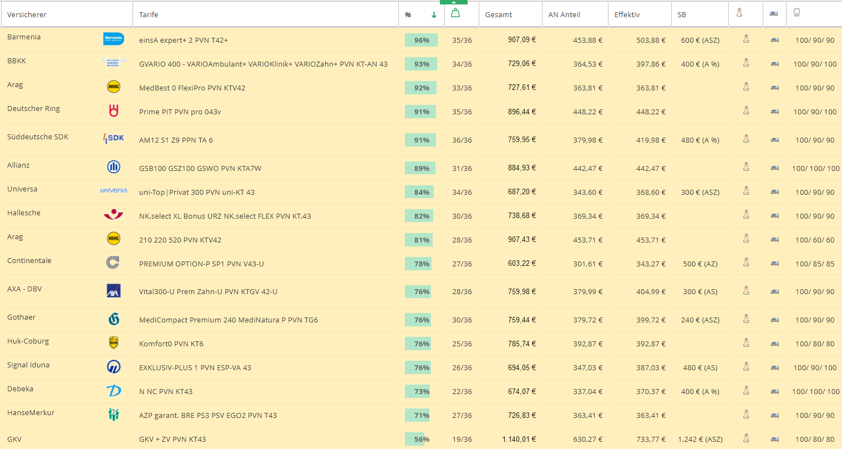This screenshot has width=842, height=449.
Task: Open tariff MedBest 0 FlexiPro PVN KTV42
Action: pyautogui.click(x=192, y=88)
